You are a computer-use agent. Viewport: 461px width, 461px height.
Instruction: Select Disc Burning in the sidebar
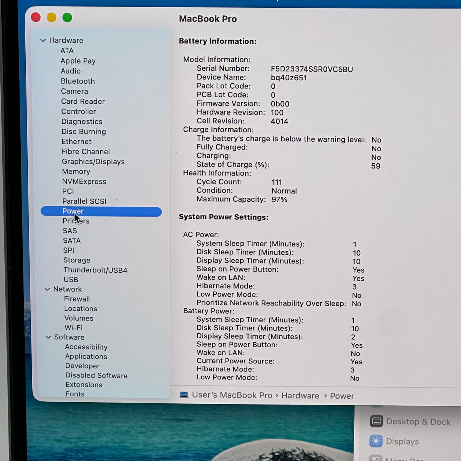pos(84,131)
